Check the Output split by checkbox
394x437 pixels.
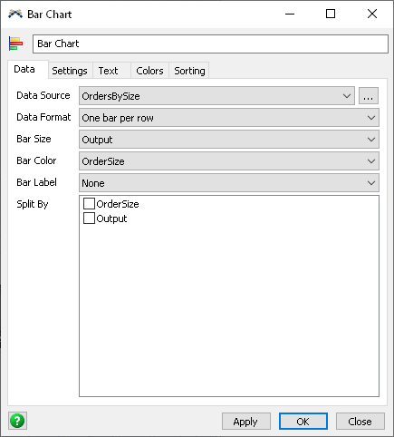coord(89,218)
